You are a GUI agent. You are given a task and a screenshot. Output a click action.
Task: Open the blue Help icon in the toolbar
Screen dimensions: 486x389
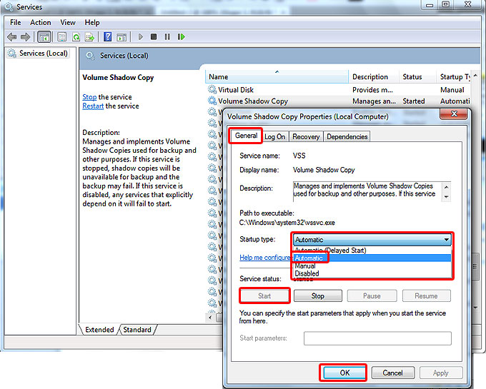point(108,36)
